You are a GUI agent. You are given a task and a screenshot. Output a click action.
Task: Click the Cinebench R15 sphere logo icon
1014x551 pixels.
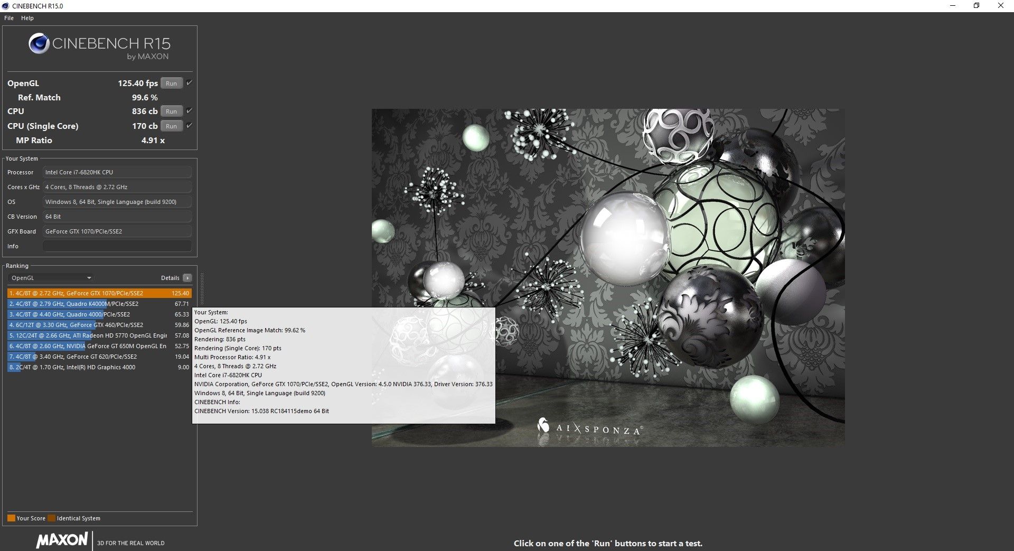[39, 43]
